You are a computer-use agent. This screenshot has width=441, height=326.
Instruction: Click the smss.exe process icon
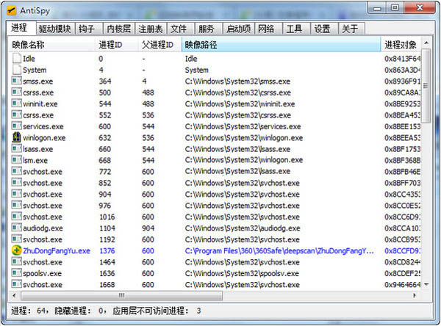coord(17,81)
